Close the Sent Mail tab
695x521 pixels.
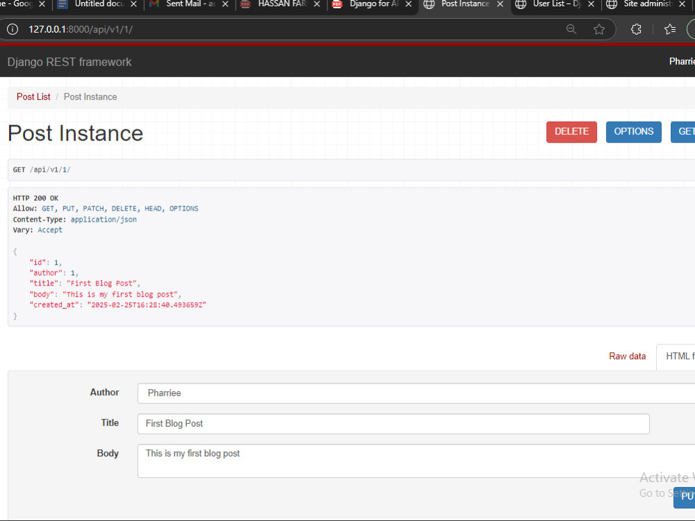point(225,4)
